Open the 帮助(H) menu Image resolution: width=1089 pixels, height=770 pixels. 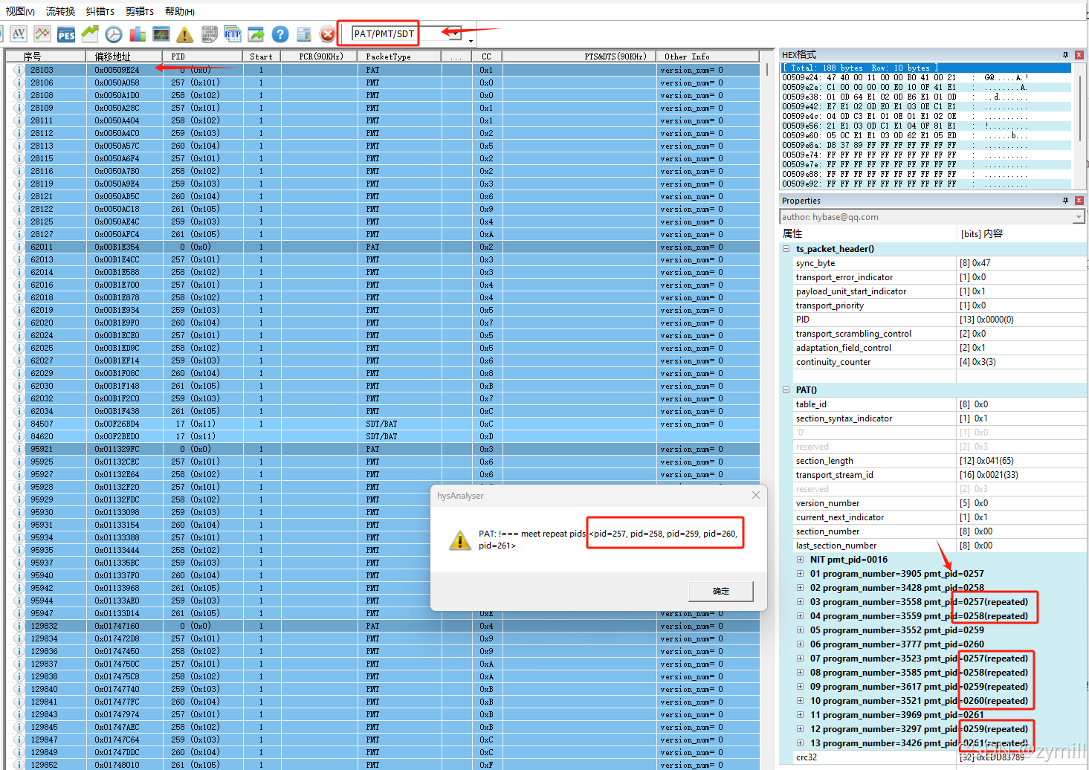point(180,11)
